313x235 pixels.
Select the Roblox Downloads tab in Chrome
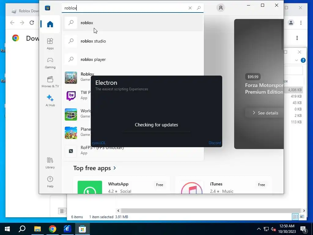click(x=25, y=11)
